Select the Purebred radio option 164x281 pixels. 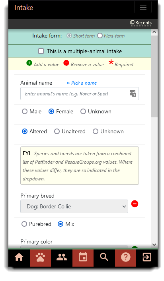tap(24, 224)
